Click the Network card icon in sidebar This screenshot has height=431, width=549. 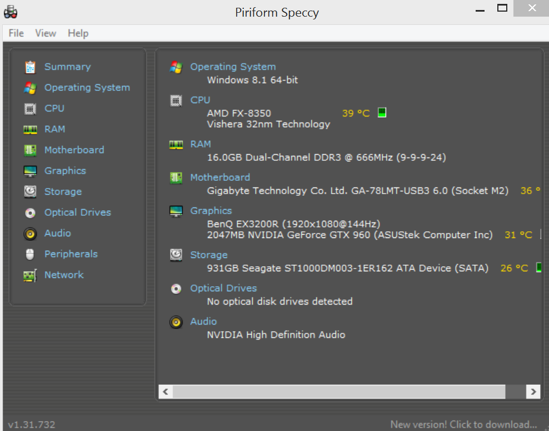30,276
